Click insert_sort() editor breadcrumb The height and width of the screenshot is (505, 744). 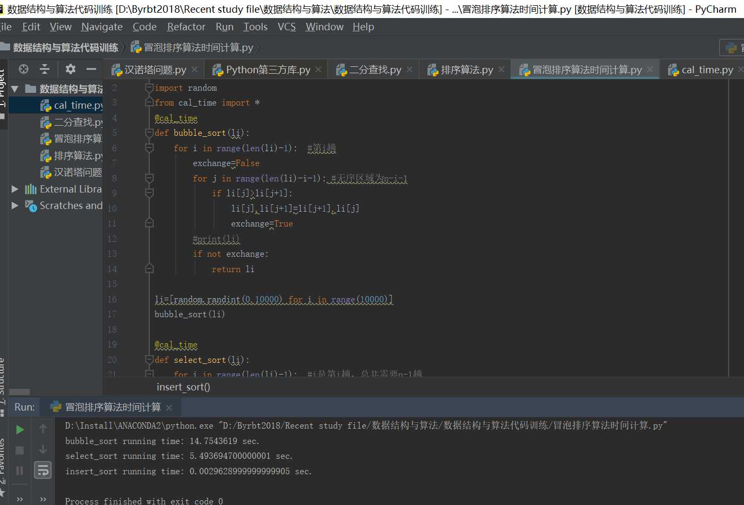coord(183,387)
